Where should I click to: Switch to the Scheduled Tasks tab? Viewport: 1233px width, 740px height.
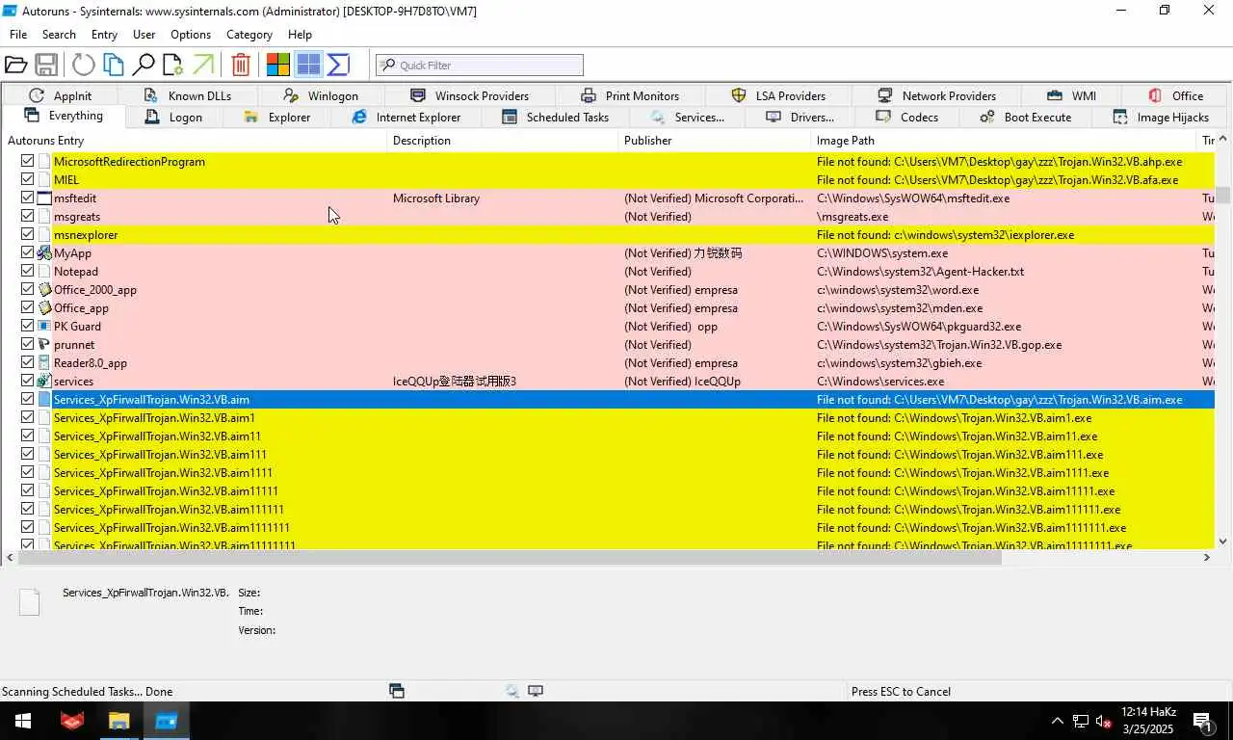(555, 117)
